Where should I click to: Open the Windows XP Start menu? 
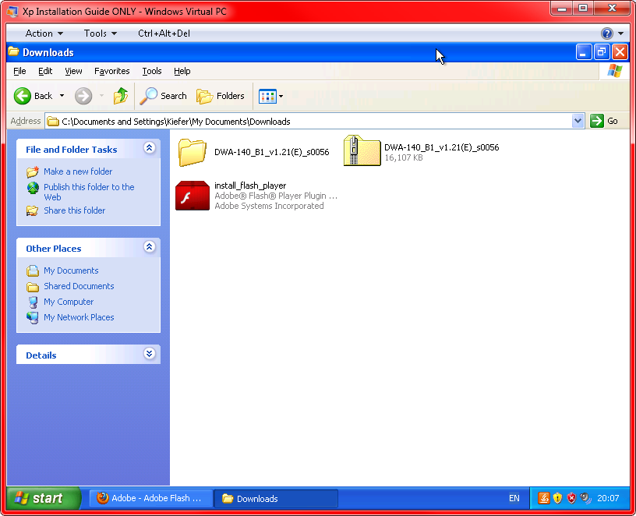[44, 498]
